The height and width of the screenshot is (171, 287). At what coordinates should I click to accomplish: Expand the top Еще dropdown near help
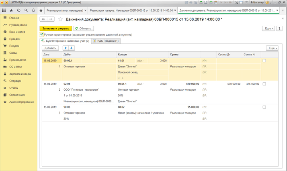pos(268,28)
